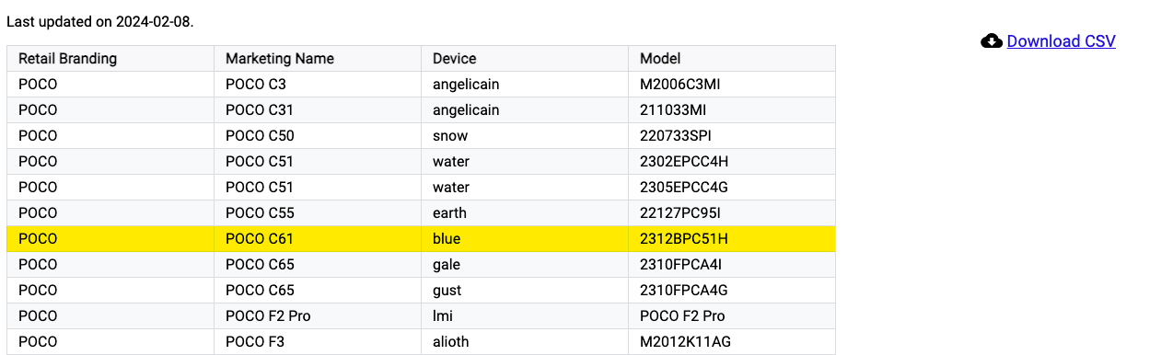Click the POCO F2 Pro marketing name cell
The width and height of the screenshot is (1161, 355).
point(318,316)
